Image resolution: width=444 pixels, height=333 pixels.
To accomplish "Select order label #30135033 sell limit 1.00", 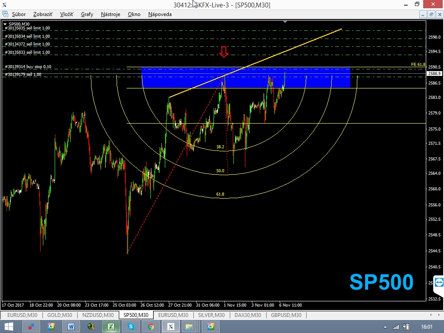I will tap(27, 52).
